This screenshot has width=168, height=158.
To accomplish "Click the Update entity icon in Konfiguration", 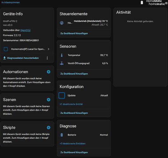I will pyautogui.click(x=62, y=95).
